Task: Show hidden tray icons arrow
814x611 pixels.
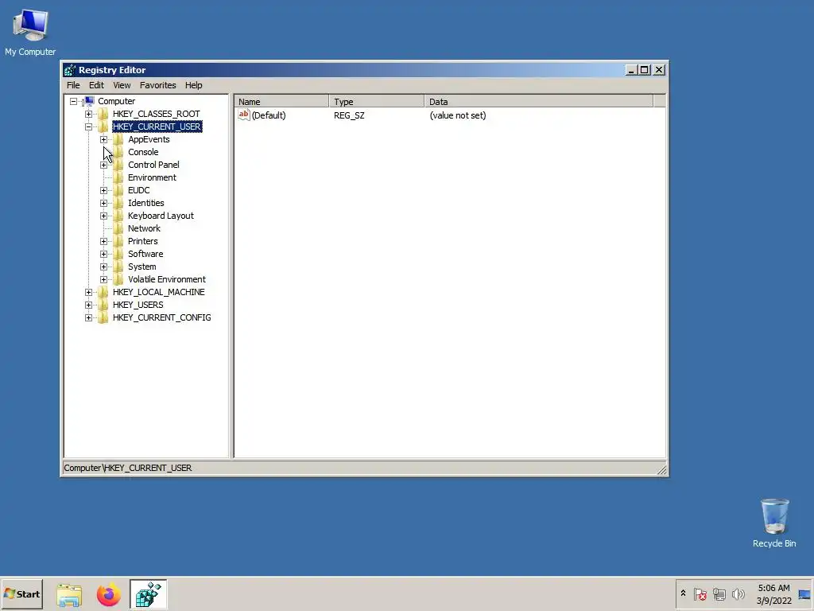Action: click(x=683, y=593)
